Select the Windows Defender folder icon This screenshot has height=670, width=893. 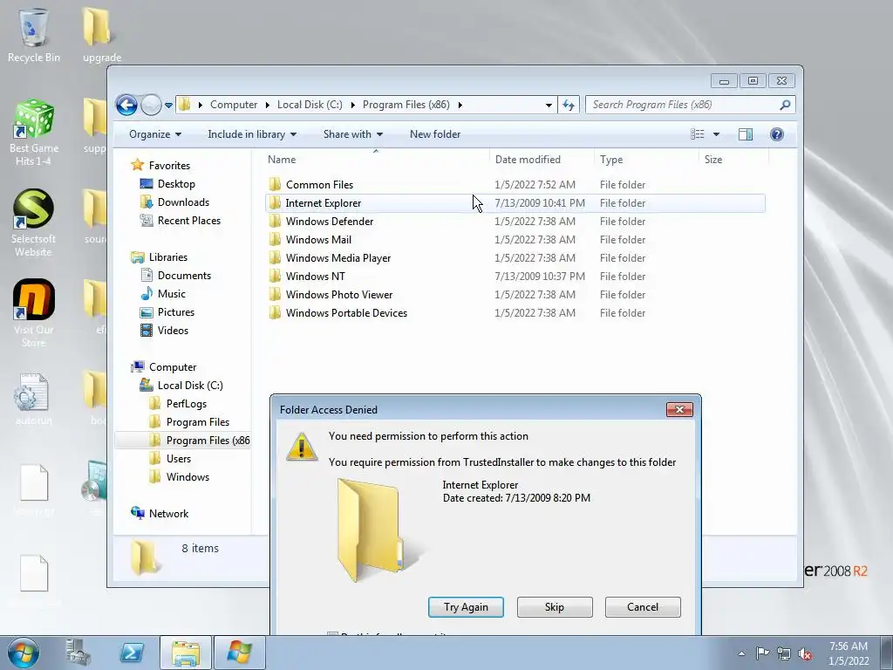click(x=275, y=222)
